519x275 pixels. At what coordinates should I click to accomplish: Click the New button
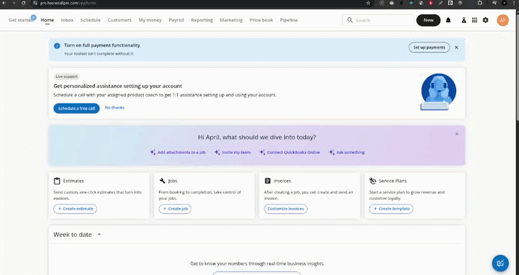point(428,20)
